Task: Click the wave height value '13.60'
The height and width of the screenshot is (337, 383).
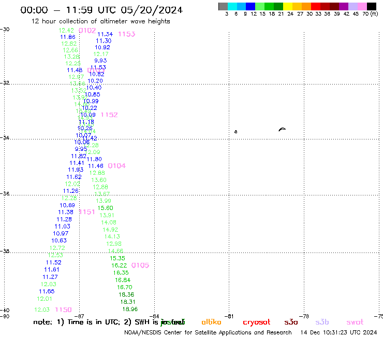Action: pyautogui.click(x=99, y=180)
